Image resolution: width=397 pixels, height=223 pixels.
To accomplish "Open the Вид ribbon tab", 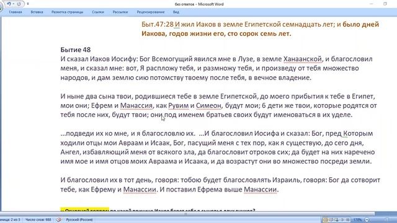I will [x=176, y=12].
